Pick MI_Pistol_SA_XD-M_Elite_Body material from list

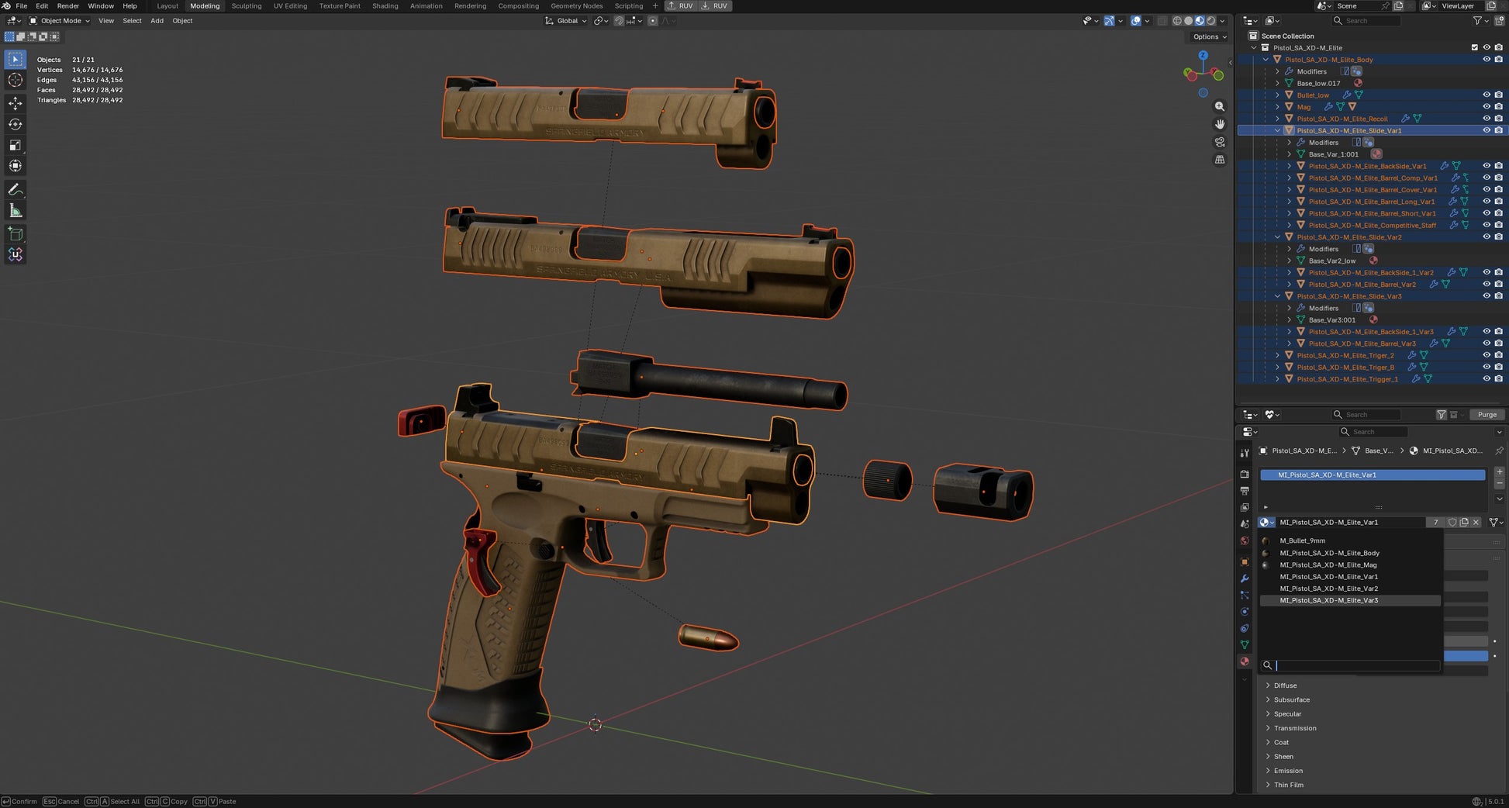[1350, 554]
